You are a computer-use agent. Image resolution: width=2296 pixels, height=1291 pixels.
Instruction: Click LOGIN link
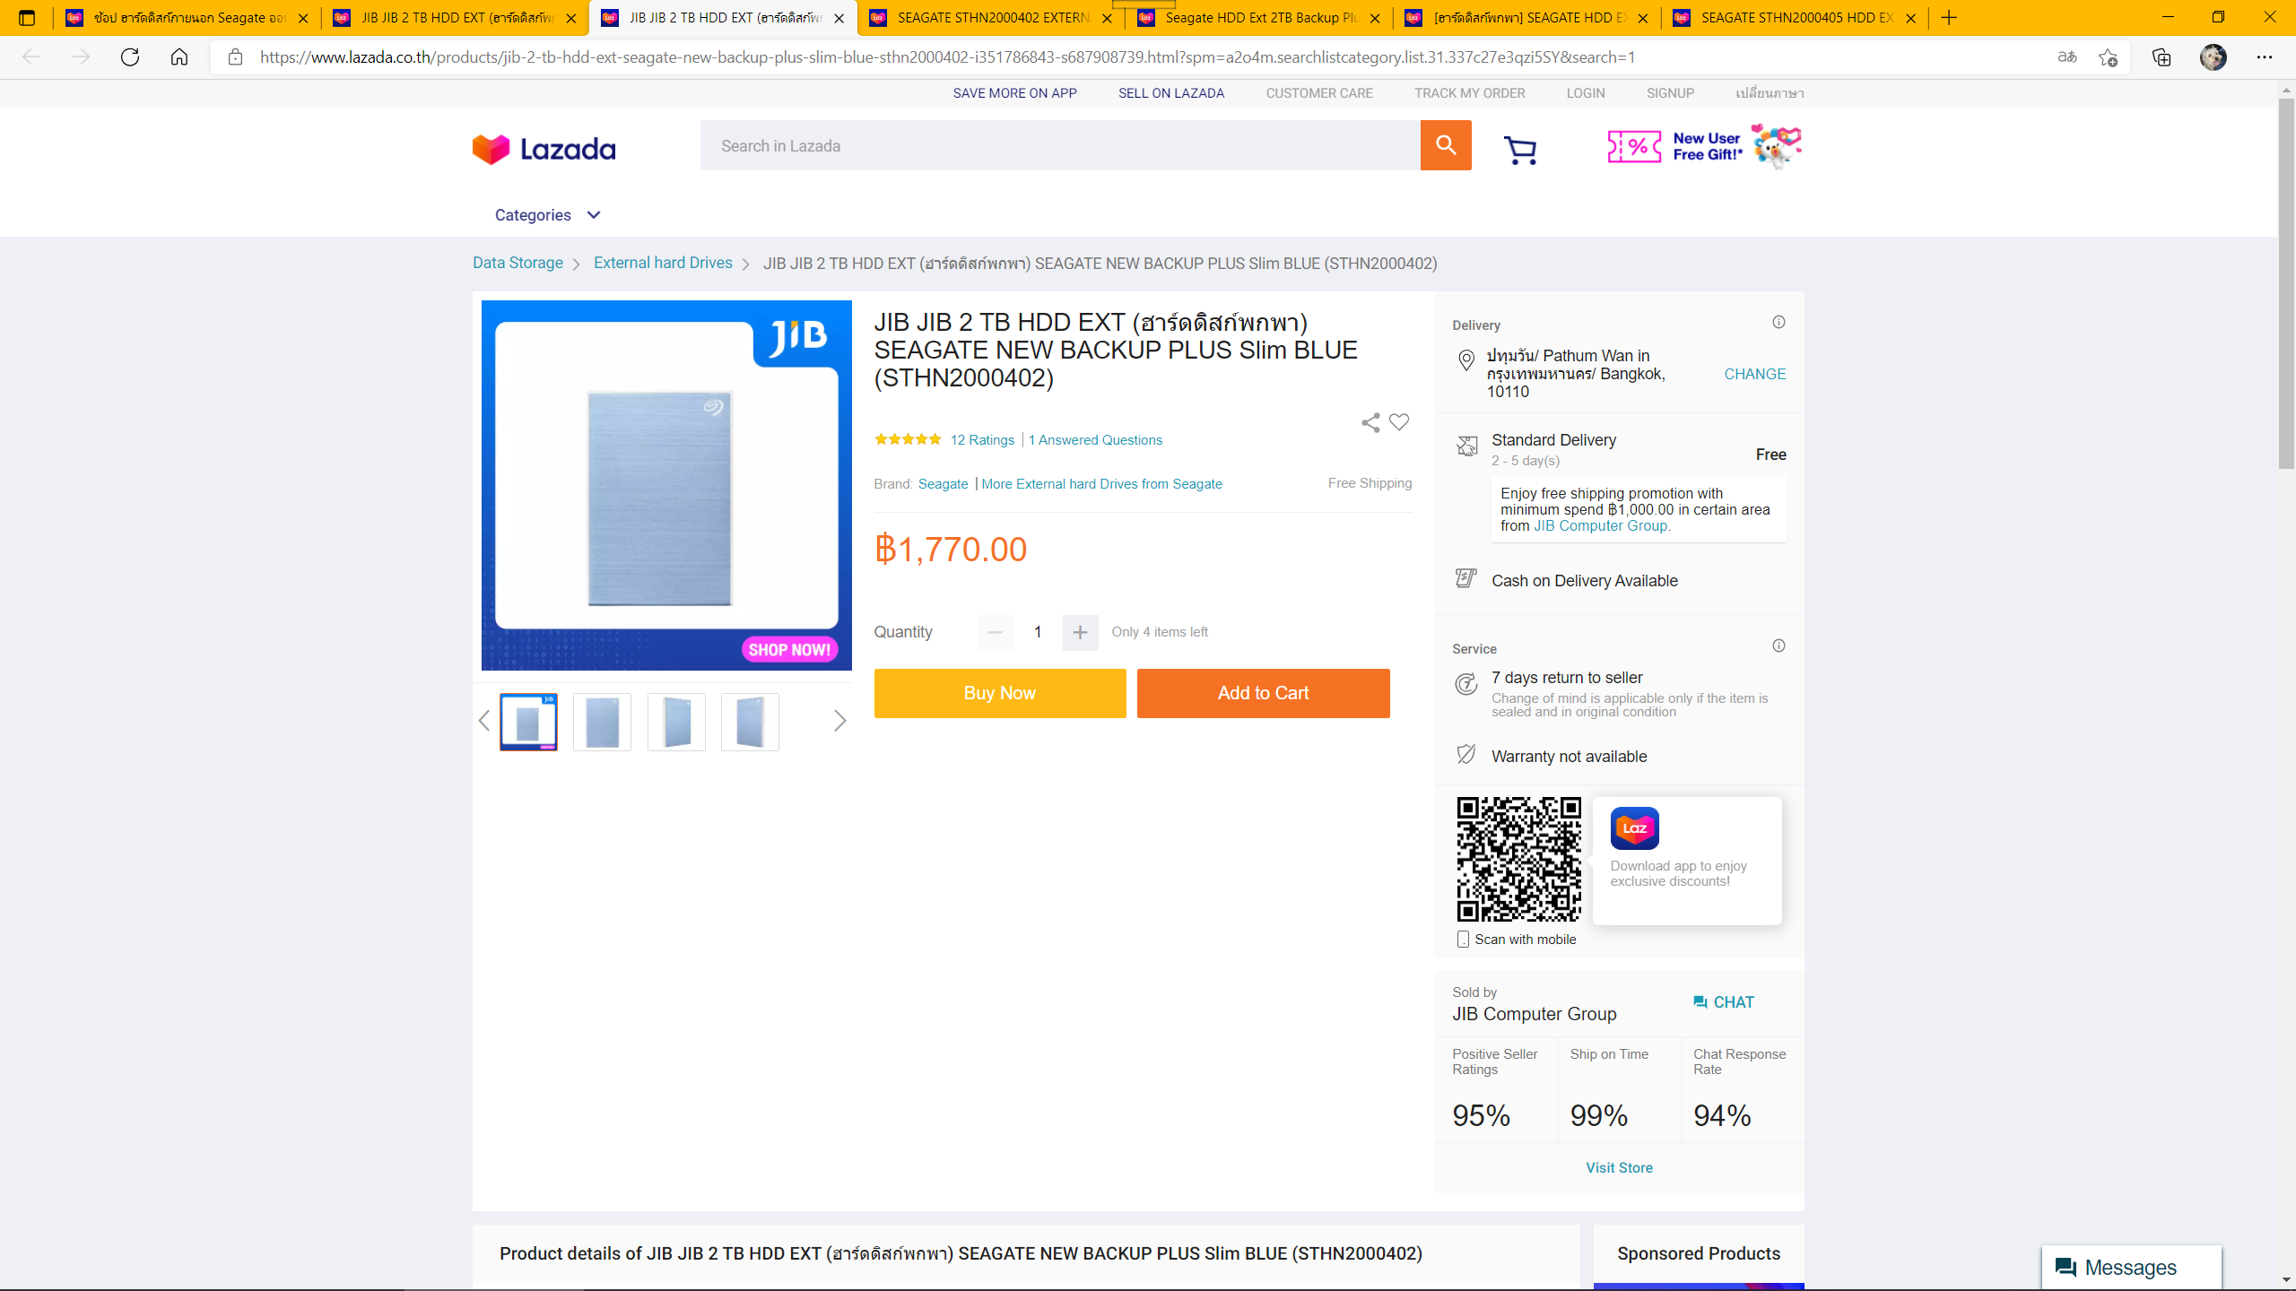pyautogui.click(x=1585, y=93)
